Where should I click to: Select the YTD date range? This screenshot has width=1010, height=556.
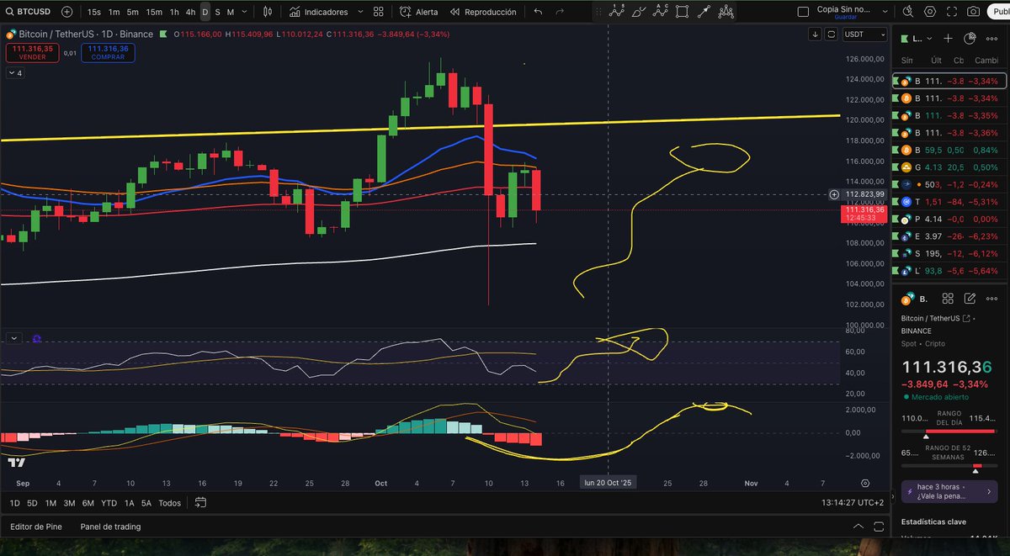(x=109, y=503)
